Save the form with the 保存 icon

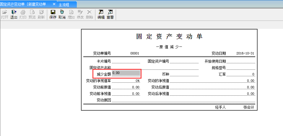coord(53,14)
